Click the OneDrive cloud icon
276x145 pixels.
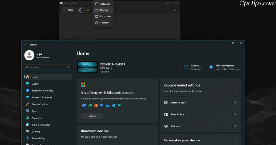(x=108, y=106)
